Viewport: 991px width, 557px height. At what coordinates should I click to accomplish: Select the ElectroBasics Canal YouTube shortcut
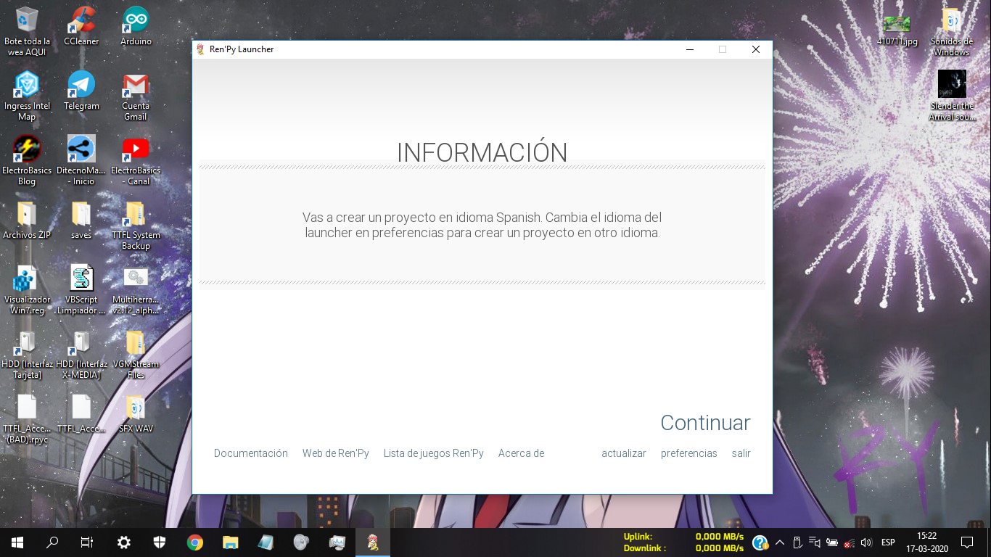pyautogui.click(x=136, y=150)
